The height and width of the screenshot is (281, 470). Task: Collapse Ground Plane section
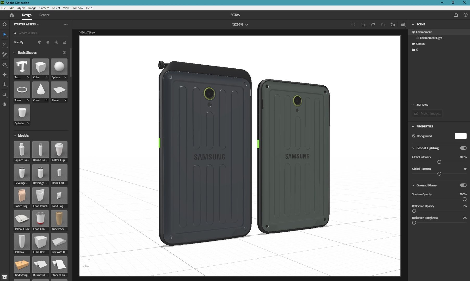pos(413,185)
